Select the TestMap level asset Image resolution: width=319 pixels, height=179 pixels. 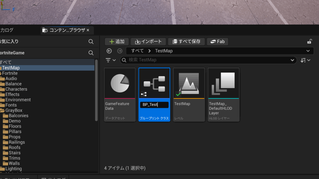(x=189, y=95)
